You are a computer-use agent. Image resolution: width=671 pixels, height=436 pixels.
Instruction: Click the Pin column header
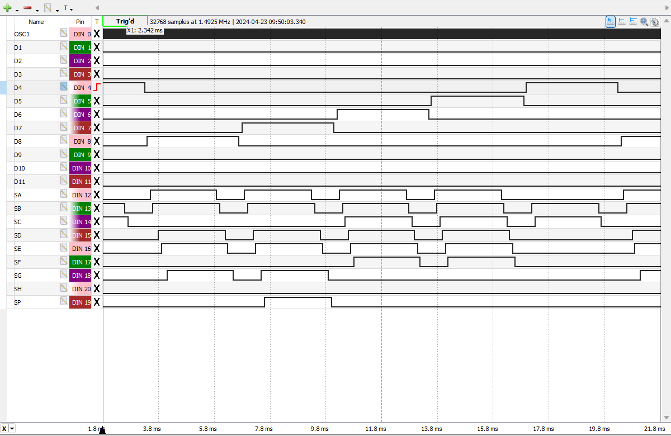point(81,22)
